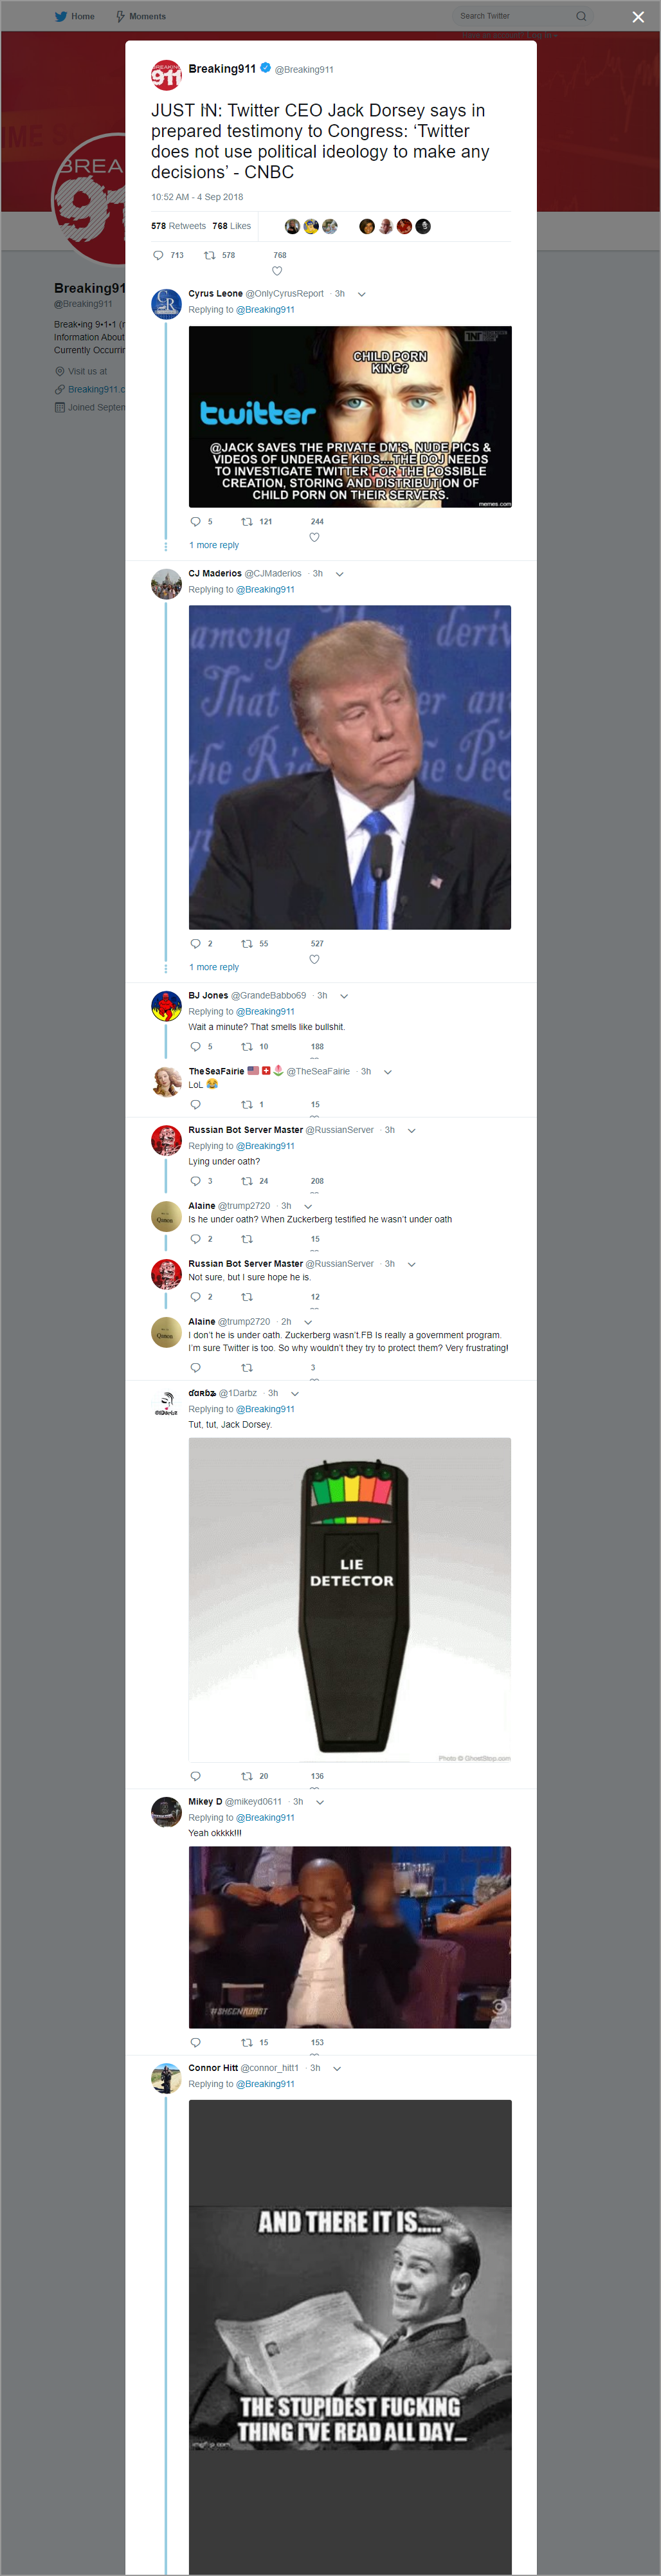Viewport: 661px width, 2576px height.
Task: Open the Moments tab
Action: pyautogui.click(x=141, y=16)
